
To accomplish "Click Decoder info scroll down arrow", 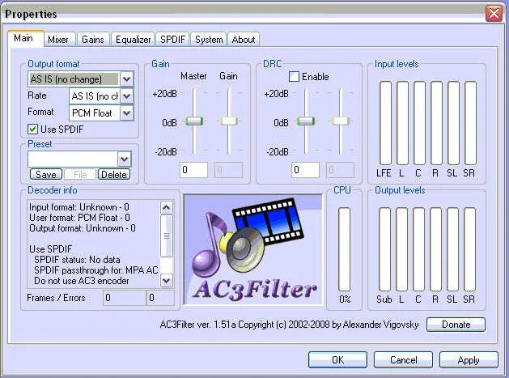I will (167, 280).
